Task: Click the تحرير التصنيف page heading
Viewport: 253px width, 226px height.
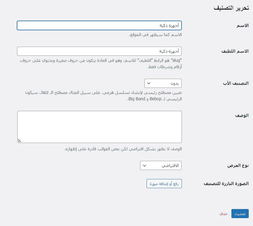Action: (x=231, y=8)
